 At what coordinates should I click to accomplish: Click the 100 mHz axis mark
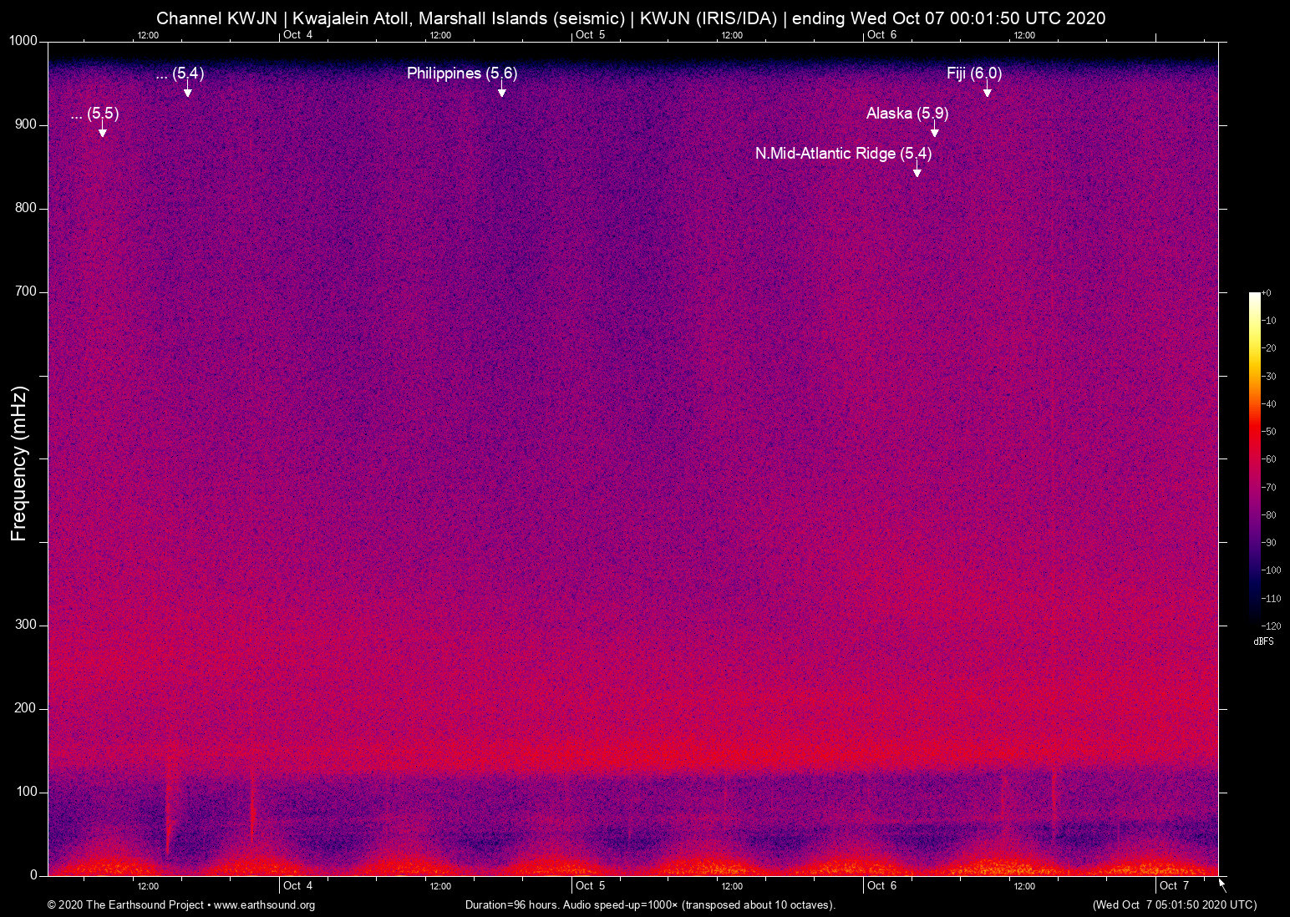click(25, 791)
